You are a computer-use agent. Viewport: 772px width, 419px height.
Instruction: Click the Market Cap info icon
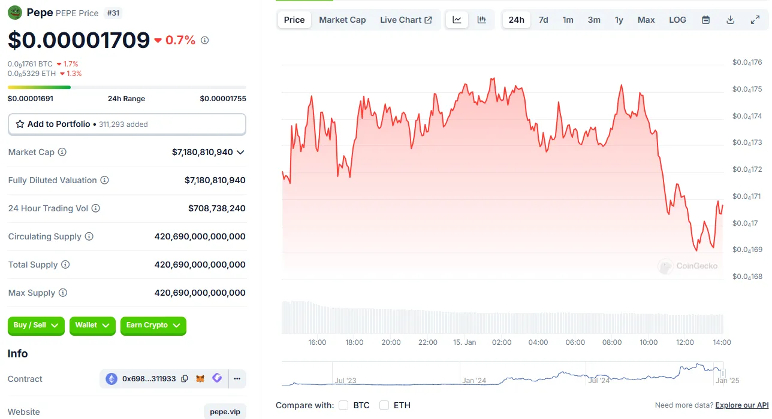pyautogui.click(x=62, y=152)
